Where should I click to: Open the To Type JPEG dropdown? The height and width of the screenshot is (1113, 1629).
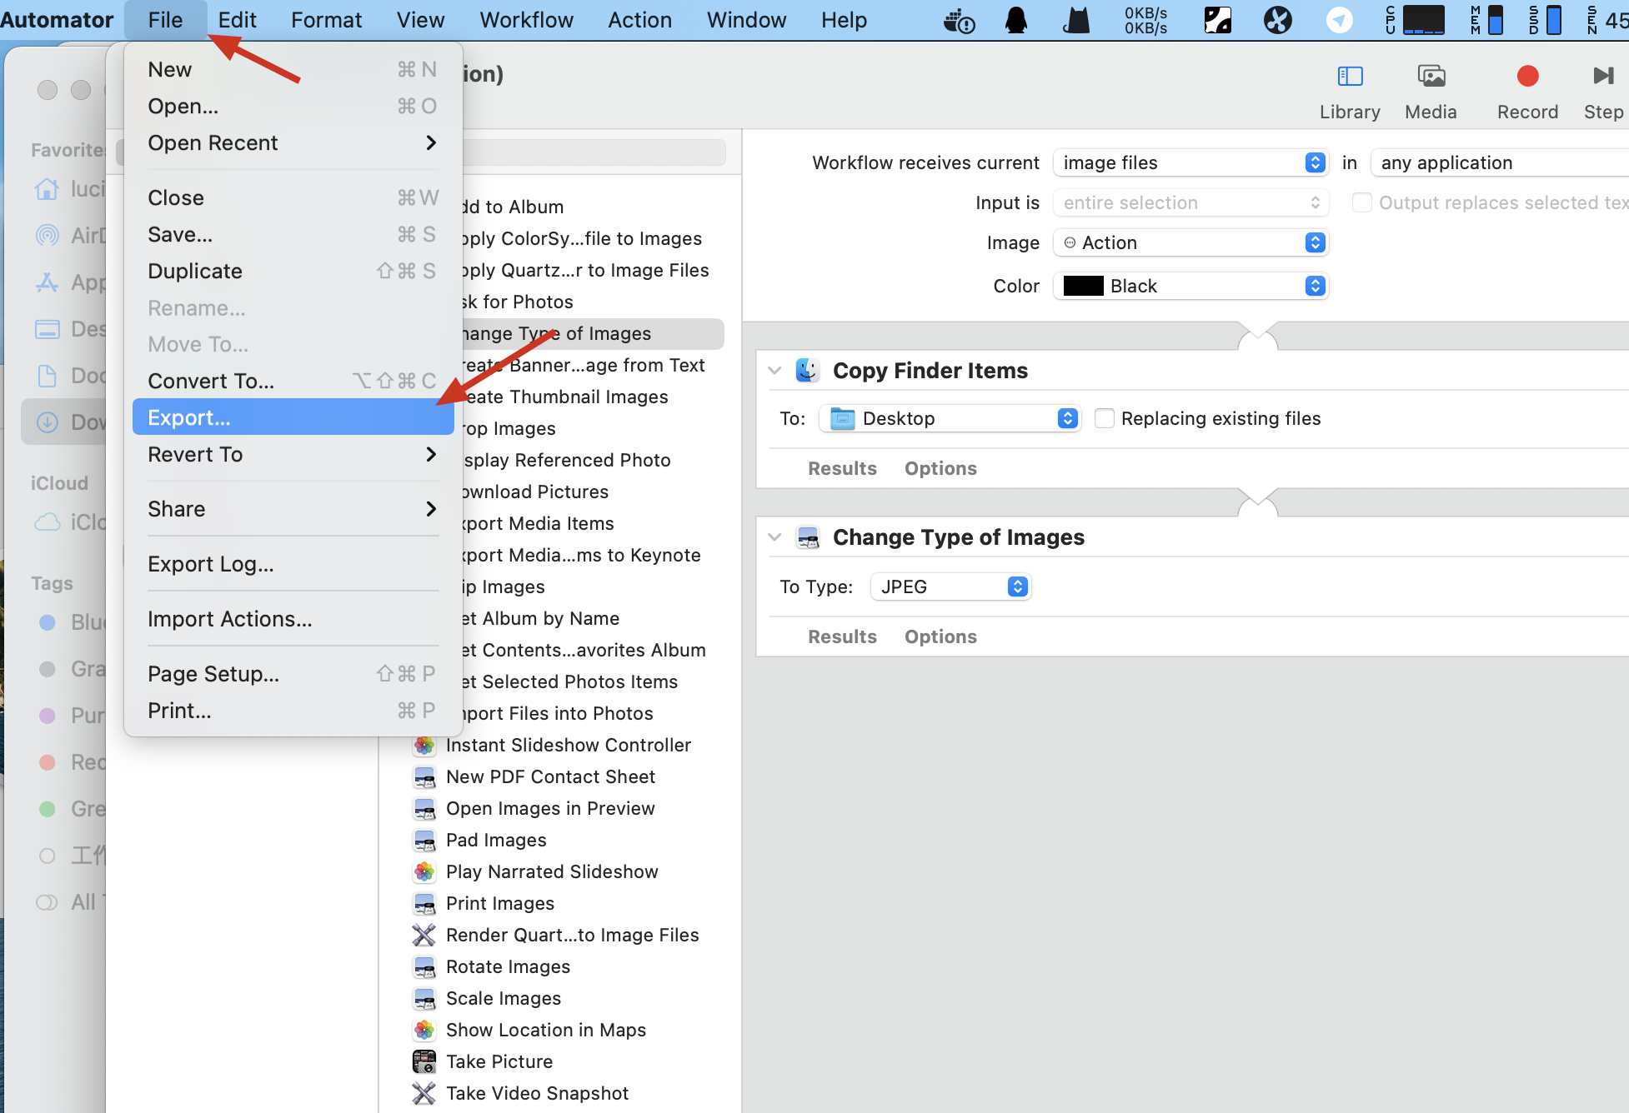950,586
